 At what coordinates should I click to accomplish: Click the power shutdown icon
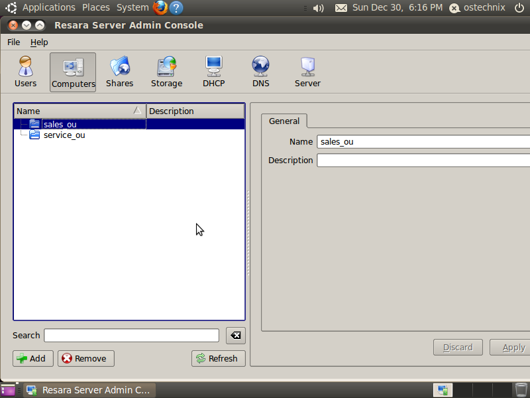[x=519, y=7]
